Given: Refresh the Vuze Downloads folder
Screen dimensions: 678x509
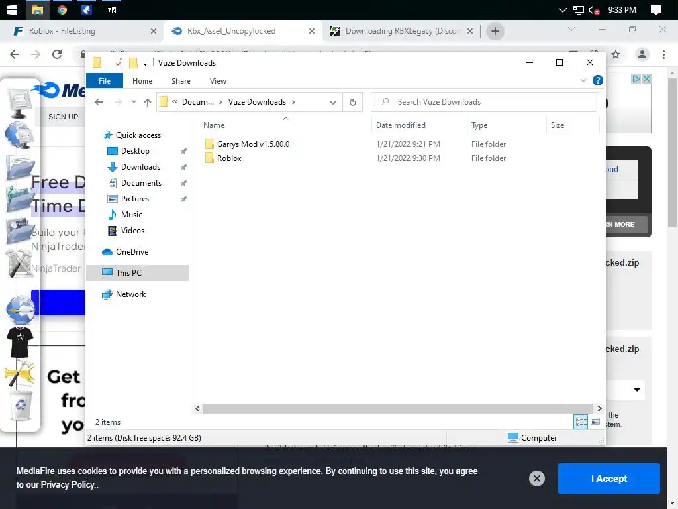Looking at the screenshot, I should coord(353,102).
